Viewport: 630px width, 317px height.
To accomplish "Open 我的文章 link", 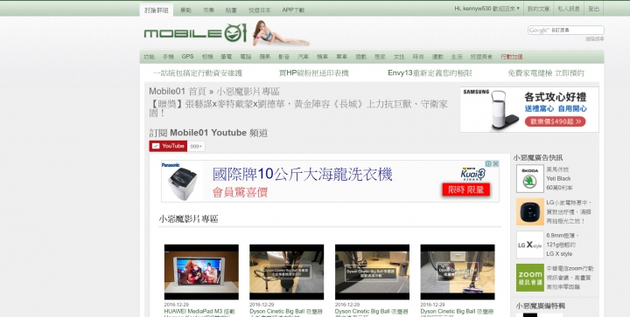I will point(538,9).
